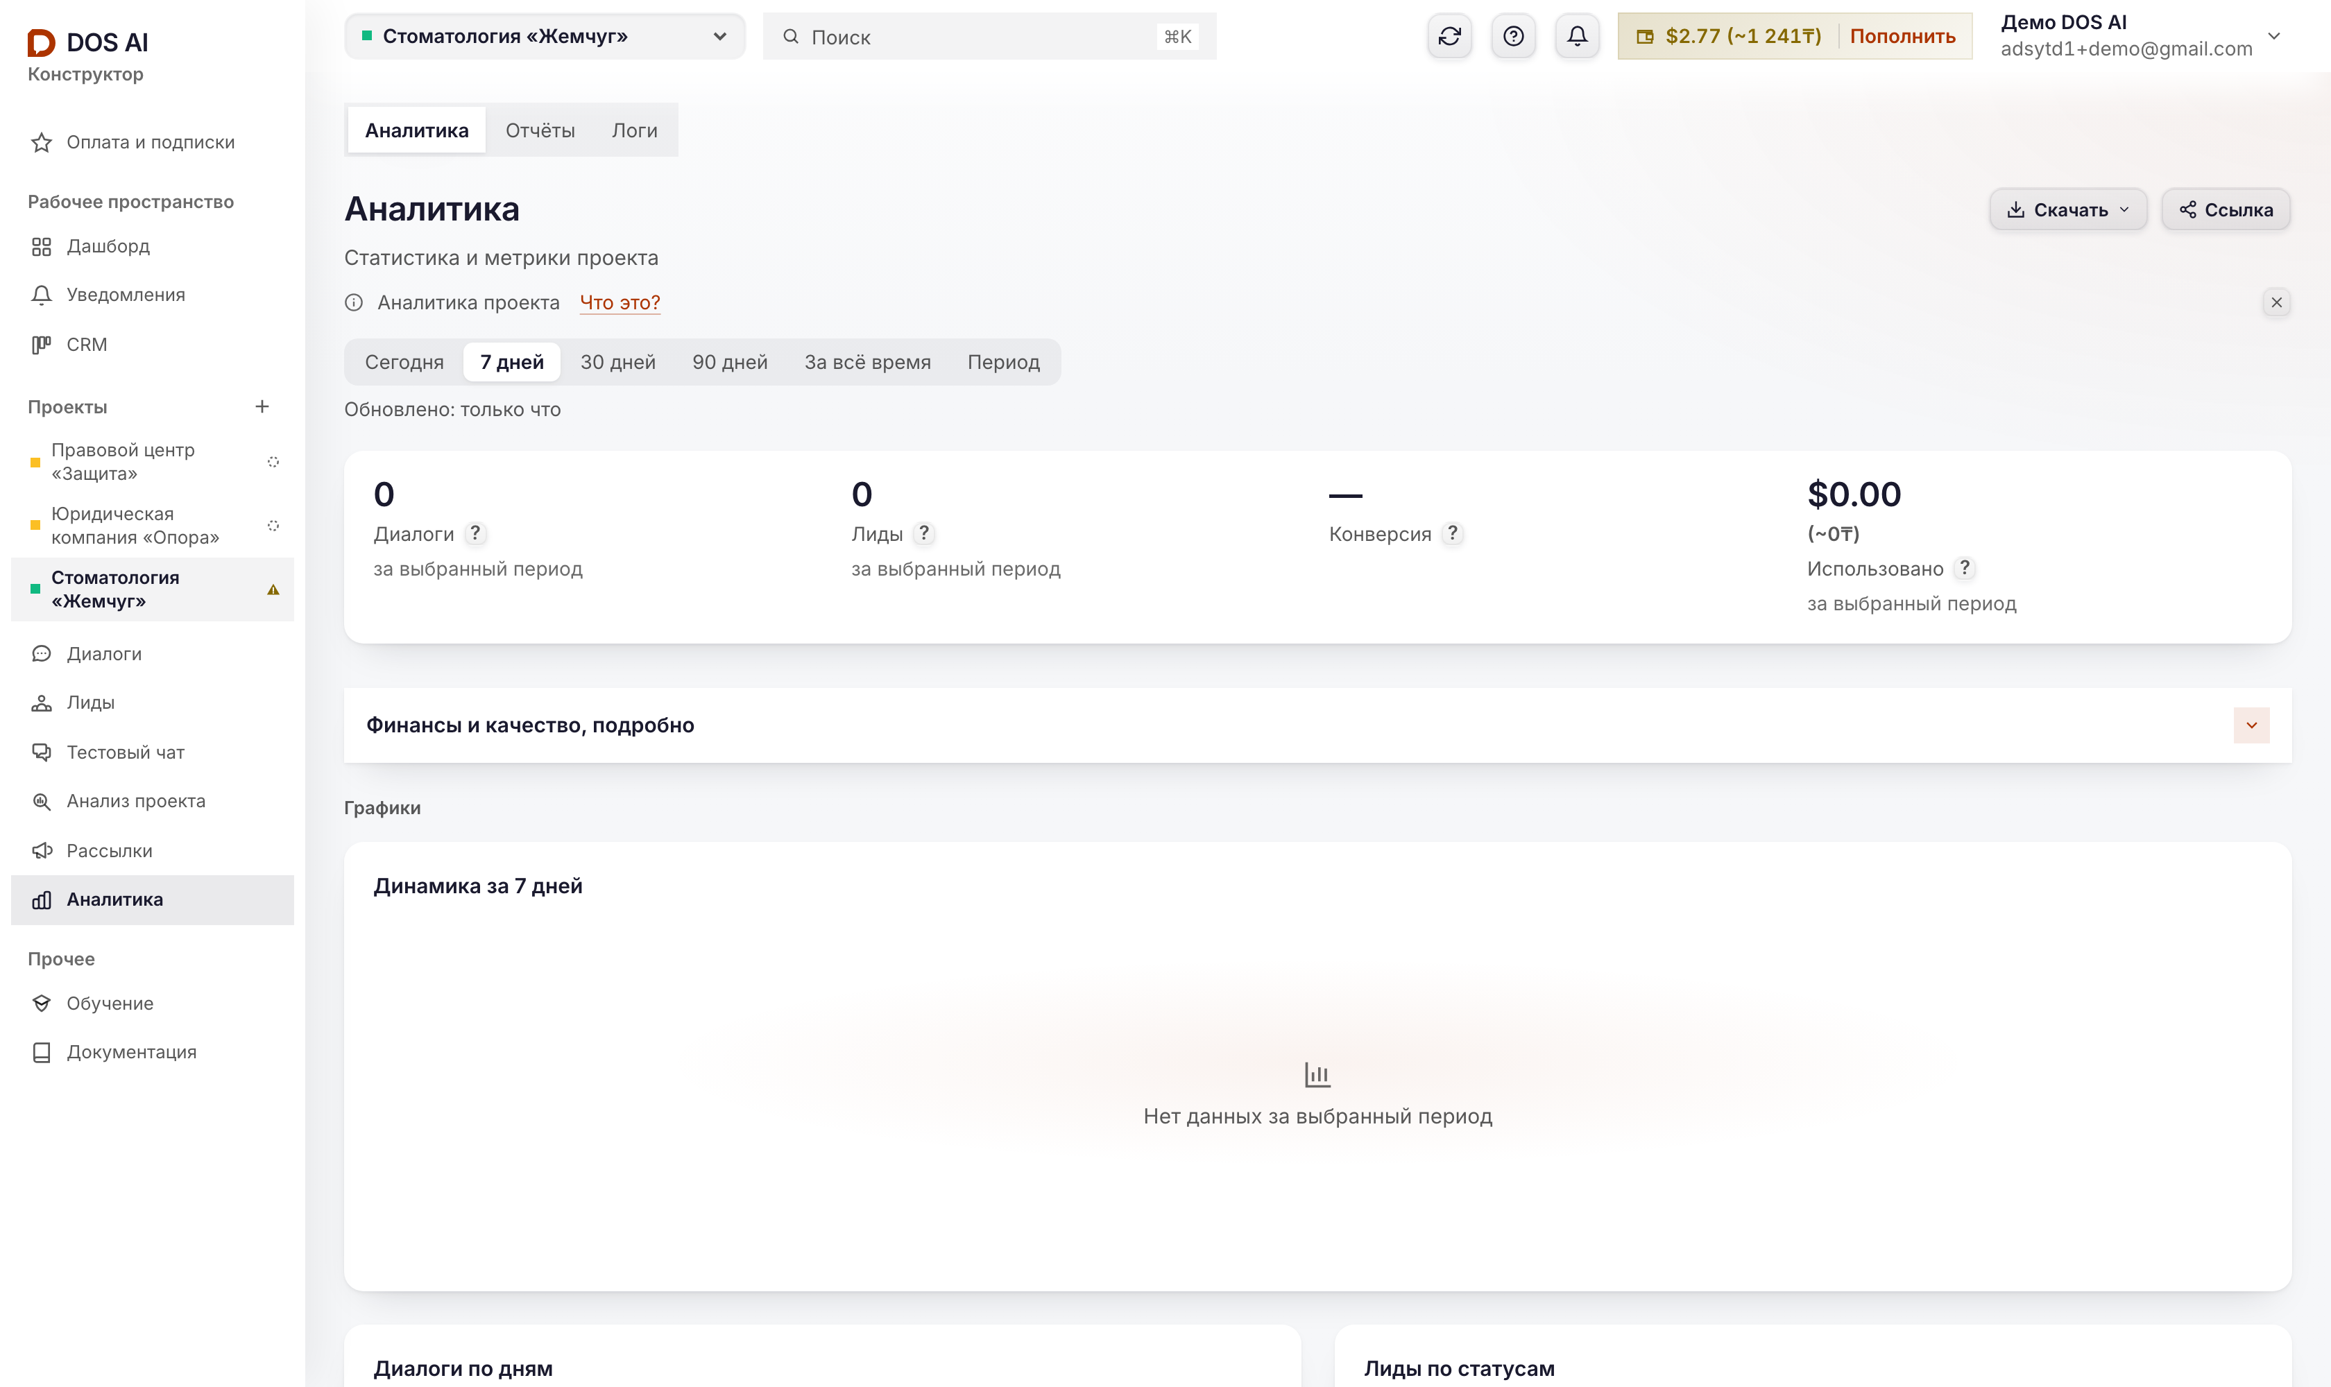Screen dimensions: 2331x1387
Task: Focus the Поиск search field
Action: tap(989, 37)
